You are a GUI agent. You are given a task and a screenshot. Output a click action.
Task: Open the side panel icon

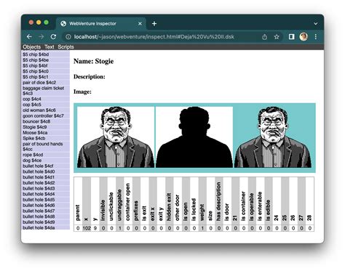(291, 37)
